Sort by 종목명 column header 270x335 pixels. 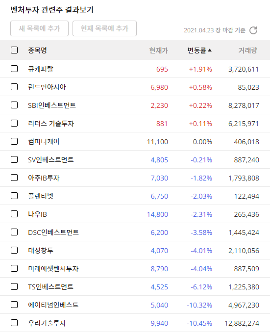(37, 51)
